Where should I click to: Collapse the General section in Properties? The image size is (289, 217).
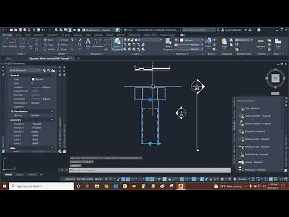coord(52,75)
